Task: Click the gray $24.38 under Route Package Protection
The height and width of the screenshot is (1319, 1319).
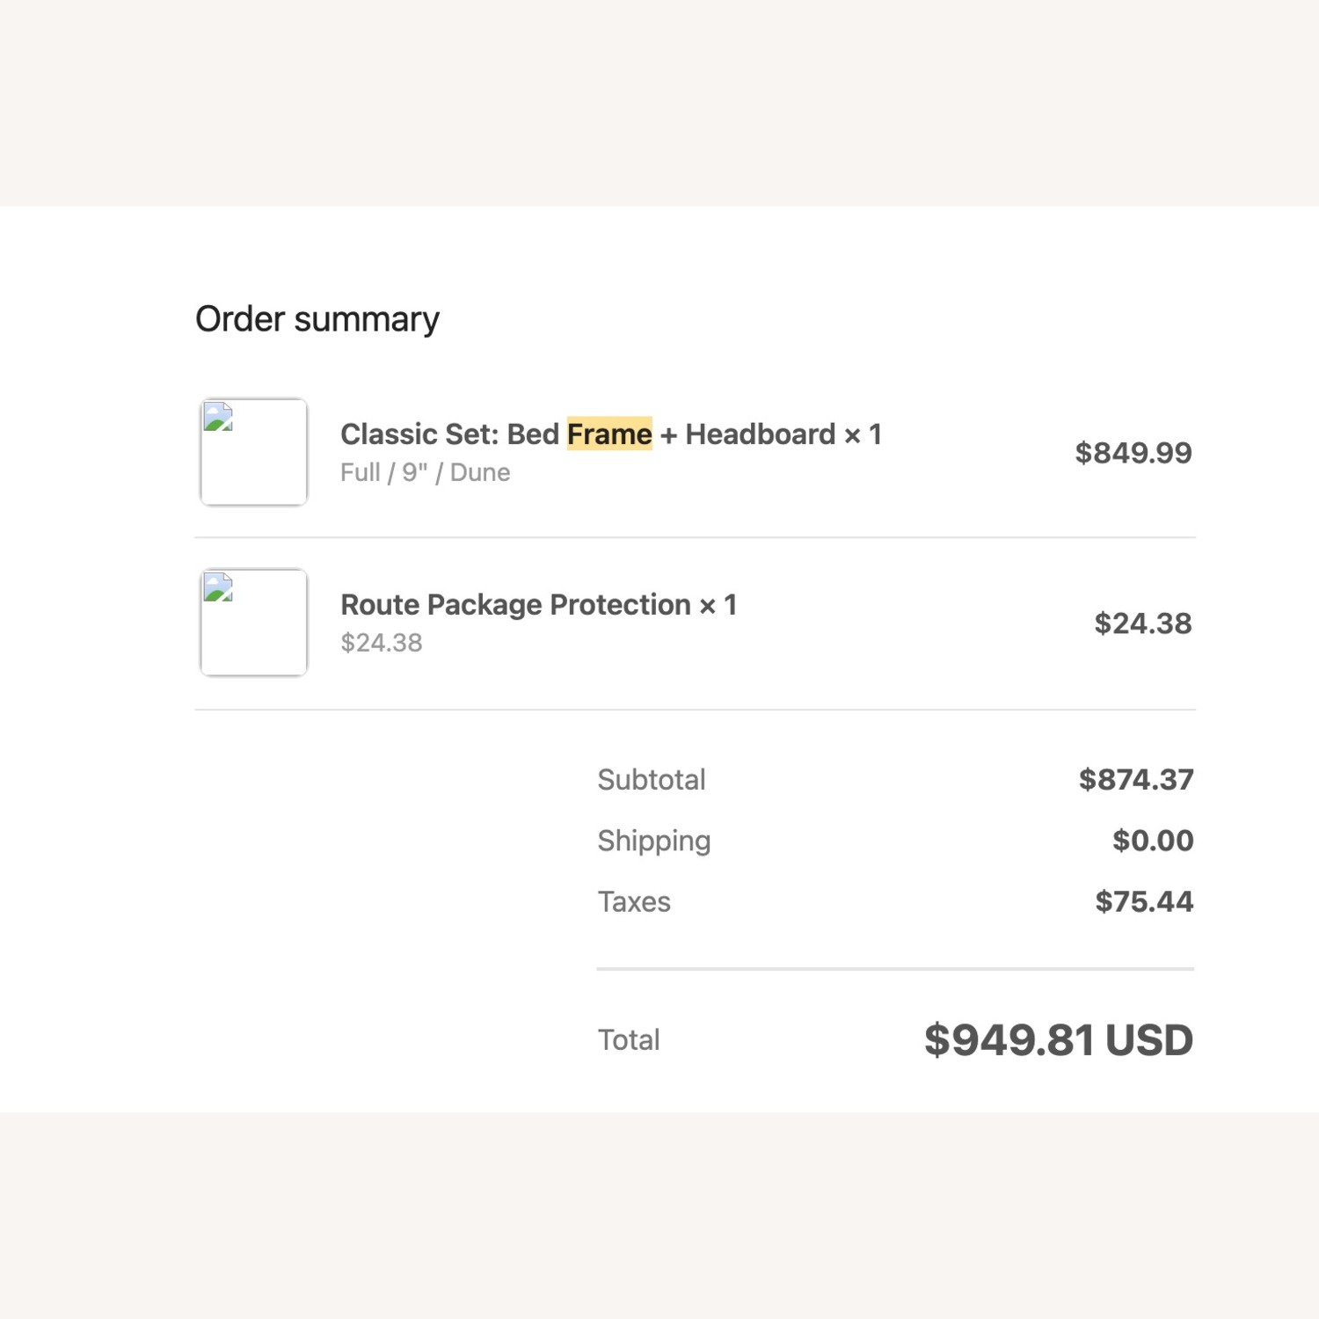Action: point(382,643)
